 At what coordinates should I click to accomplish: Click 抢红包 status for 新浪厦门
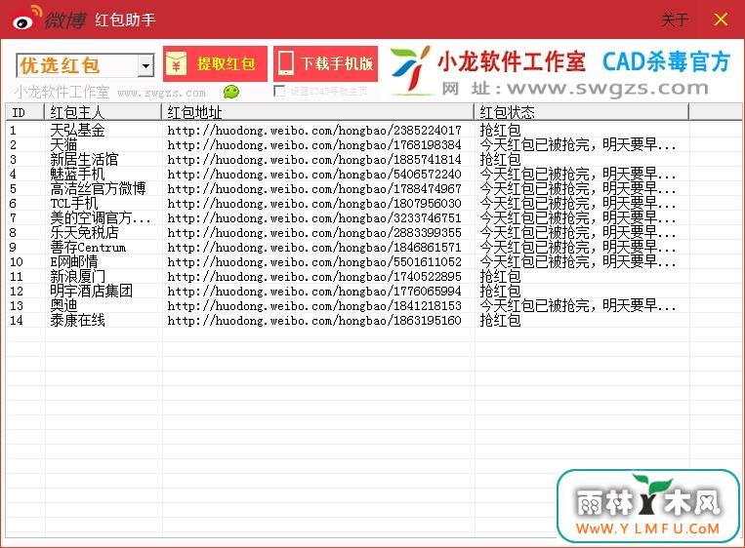[500, 277]
